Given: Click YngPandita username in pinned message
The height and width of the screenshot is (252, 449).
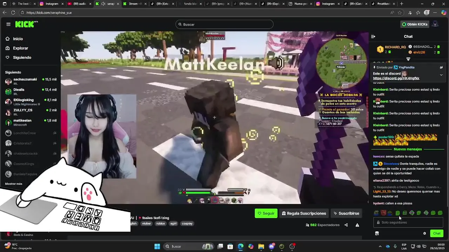Looking at the screenshot, I should point(406,67).
